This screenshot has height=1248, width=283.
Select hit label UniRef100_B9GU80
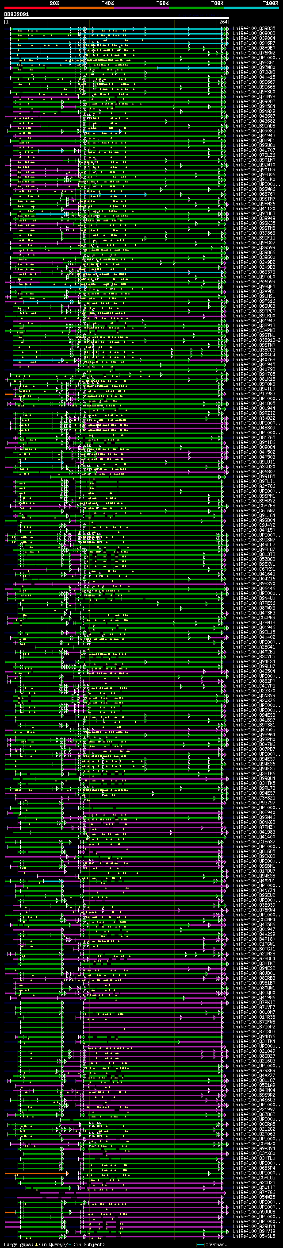(x=254, y=145)
